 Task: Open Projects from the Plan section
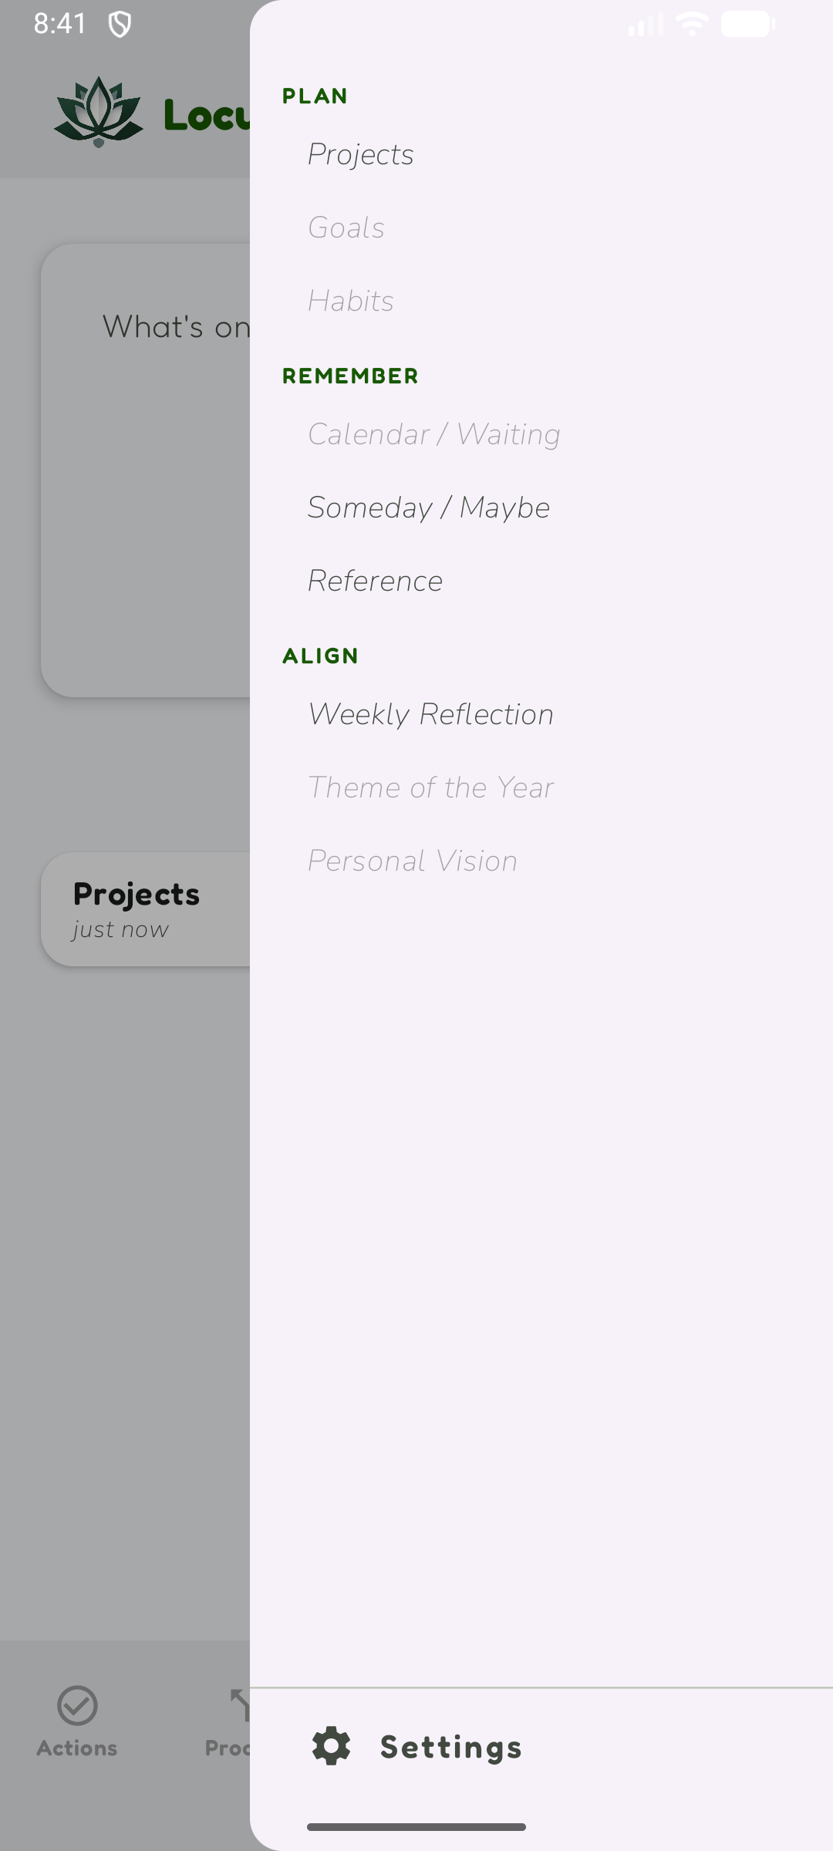pos(361,155)
